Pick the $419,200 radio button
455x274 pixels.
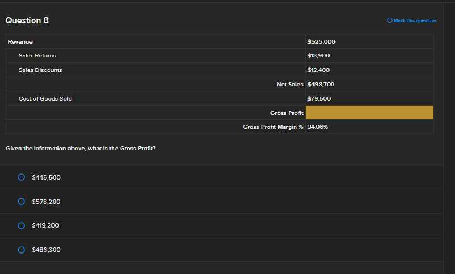[x=21, y=225]
